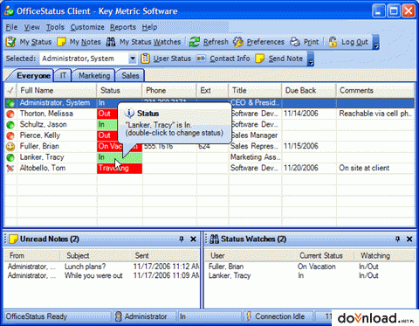Viewport: 419px width, 326px height.
Task: Expand the main toolbar overflow options arrow
Action: [376, 43]
